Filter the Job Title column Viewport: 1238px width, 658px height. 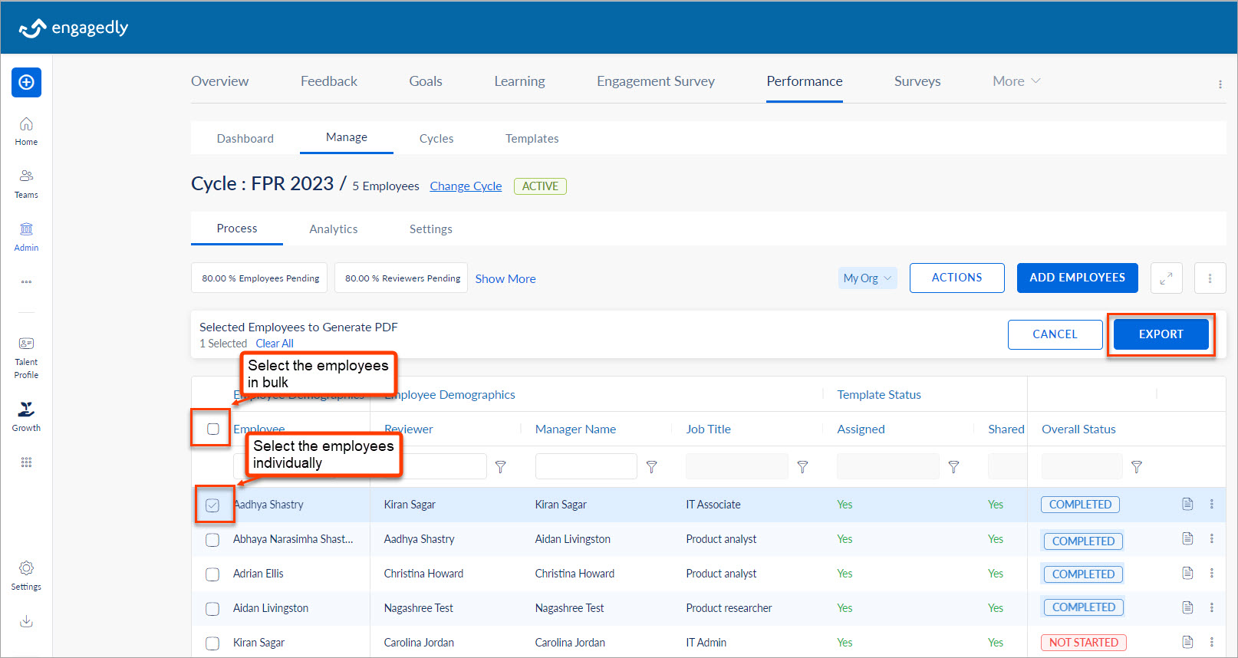[x=802, y=466]
